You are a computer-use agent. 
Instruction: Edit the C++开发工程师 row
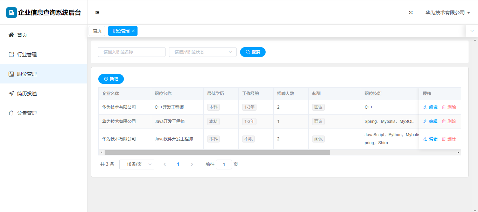(430, 107)
